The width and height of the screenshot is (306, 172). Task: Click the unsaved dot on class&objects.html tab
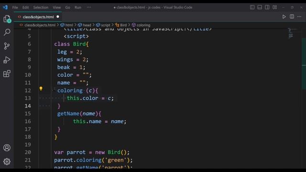point(58,17)
